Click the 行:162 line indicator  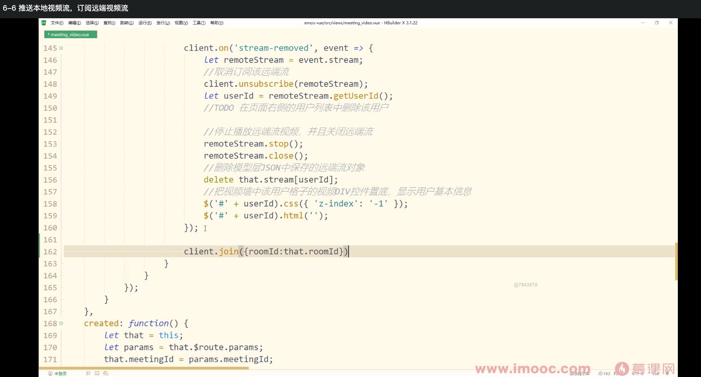[604, 373]
